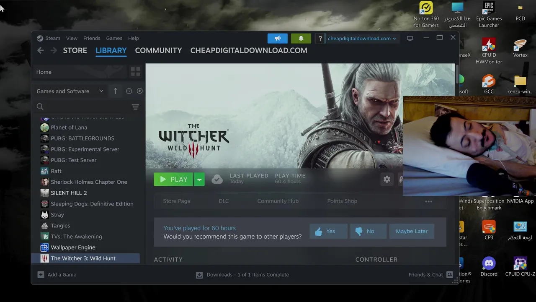Click the CPUID CPU-Z desktop icon
The image size is (536, 302).
pyautogui.click(x=520, y=267)
